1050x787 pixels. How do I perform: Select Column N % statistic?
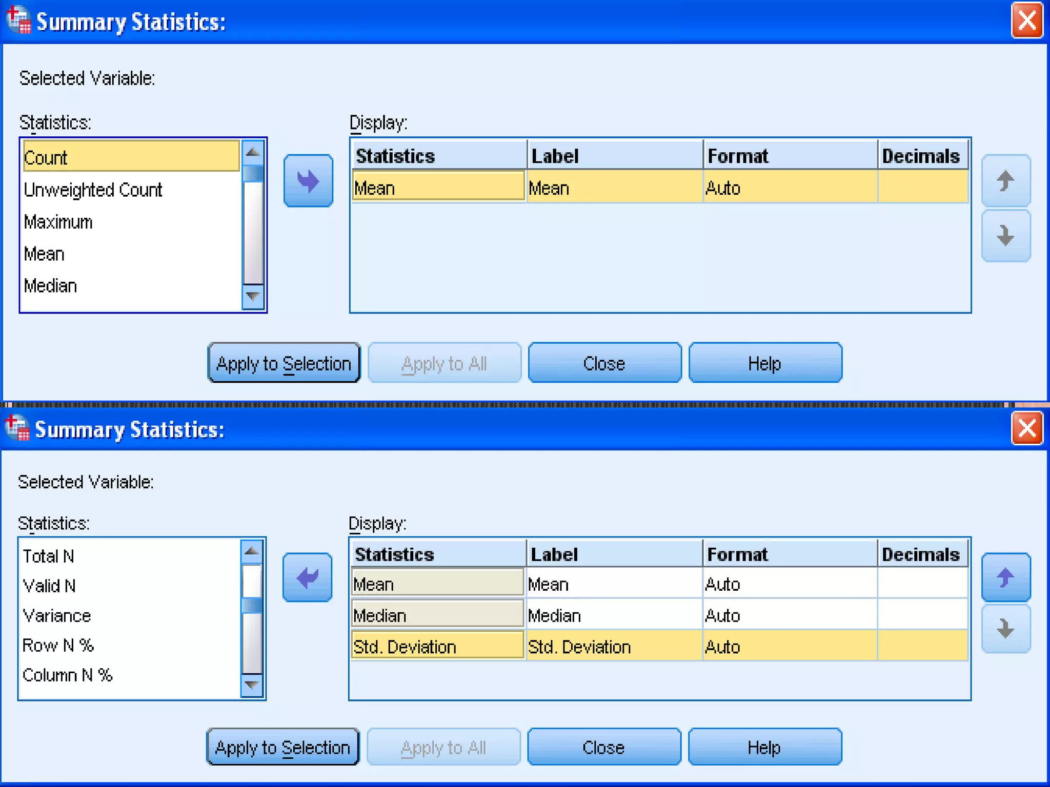67,675
